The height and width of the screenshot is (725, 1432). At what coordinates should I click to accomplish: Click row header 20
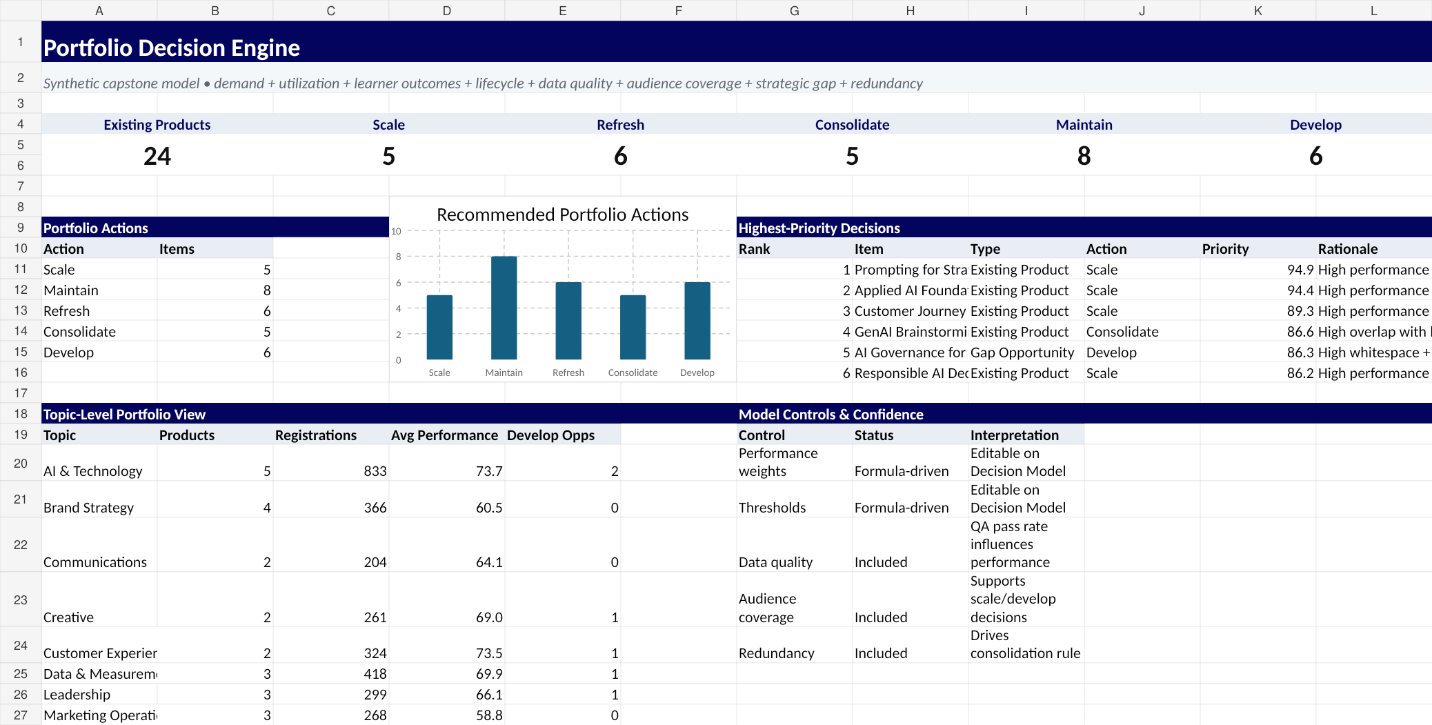click(x=21, y=463)
